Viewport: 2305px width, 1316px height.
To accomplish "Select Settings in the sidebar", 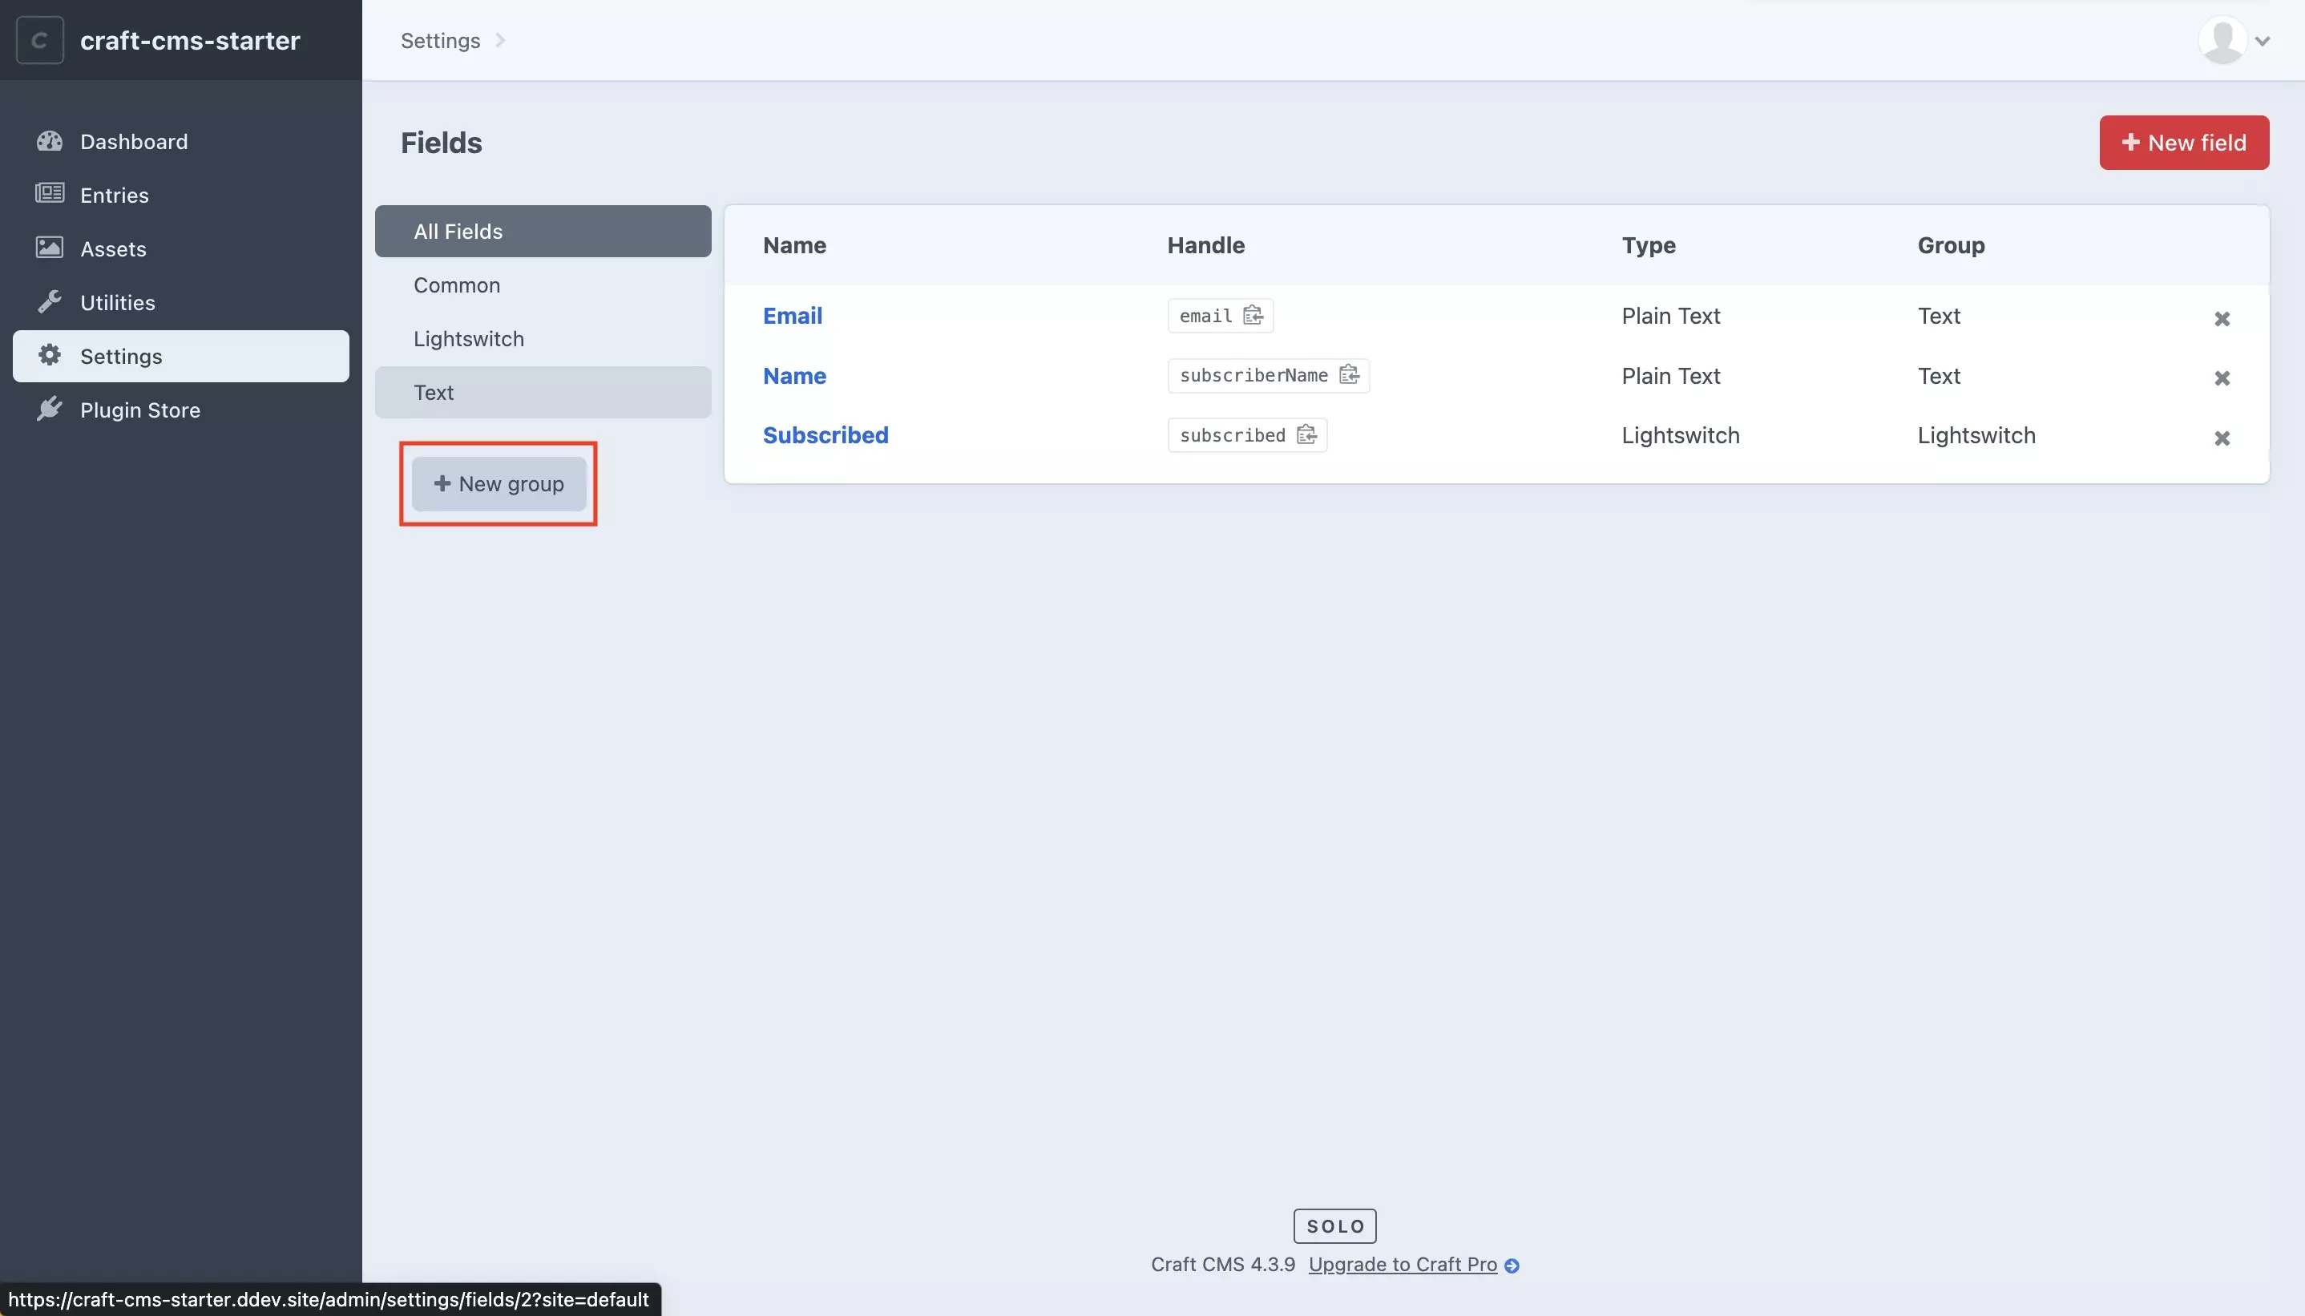I will [x=180, y=356].
